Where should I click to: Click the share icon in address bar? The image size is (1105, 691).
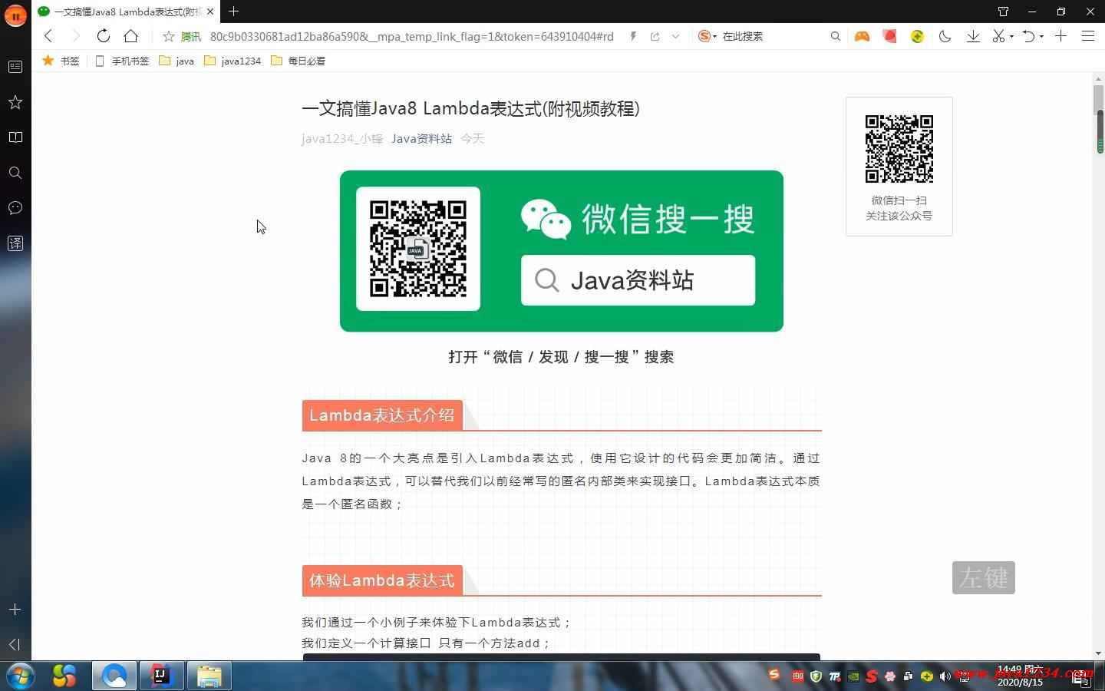pyautogui.click(x=655, y=36)
